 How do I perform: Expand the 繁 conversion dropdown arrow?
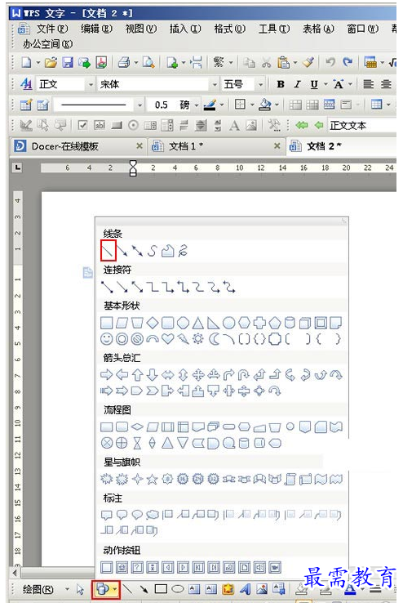[x=231, y=62]
